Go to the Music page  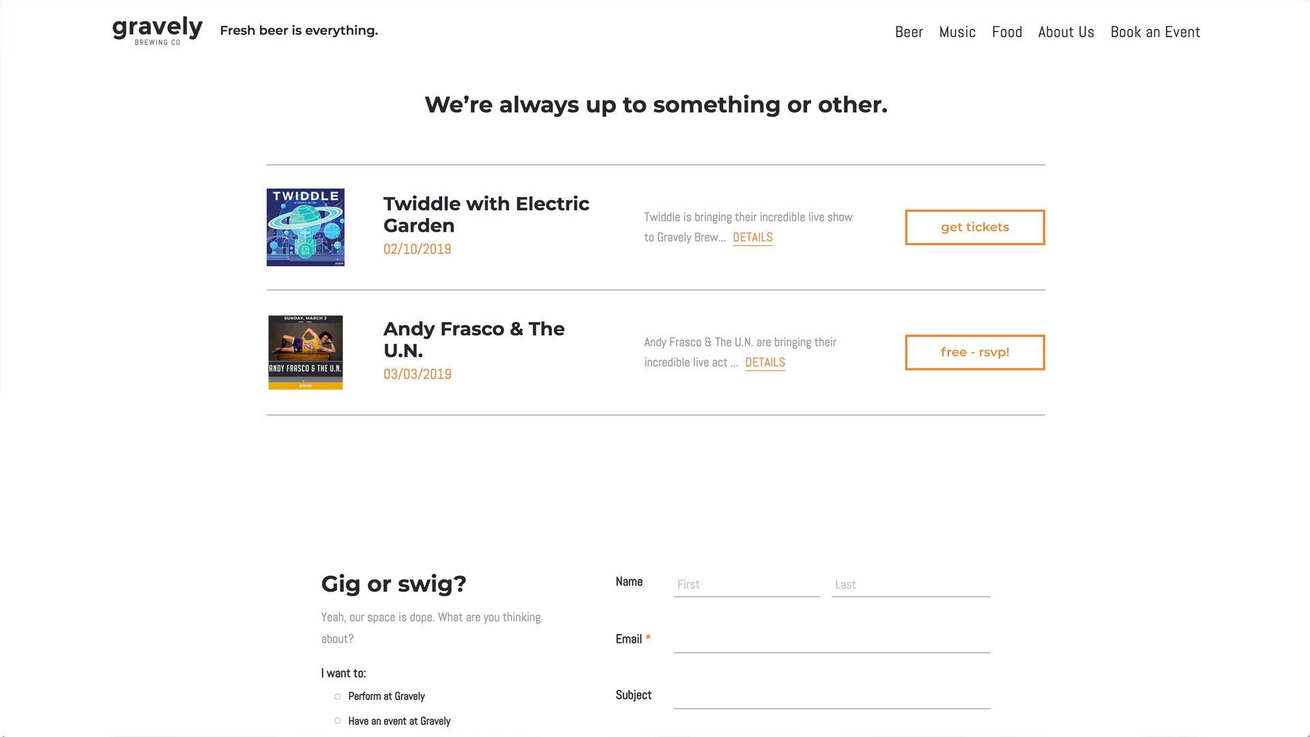957,32
